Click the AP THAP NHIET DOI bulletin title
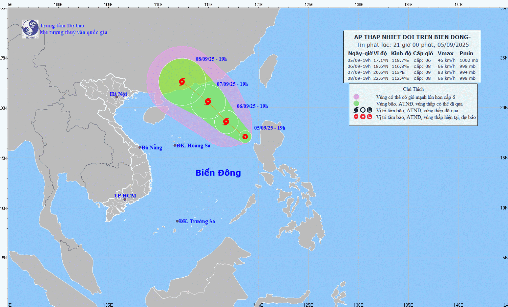This screenshot has width=508, height=307. (x=412, y=37)
